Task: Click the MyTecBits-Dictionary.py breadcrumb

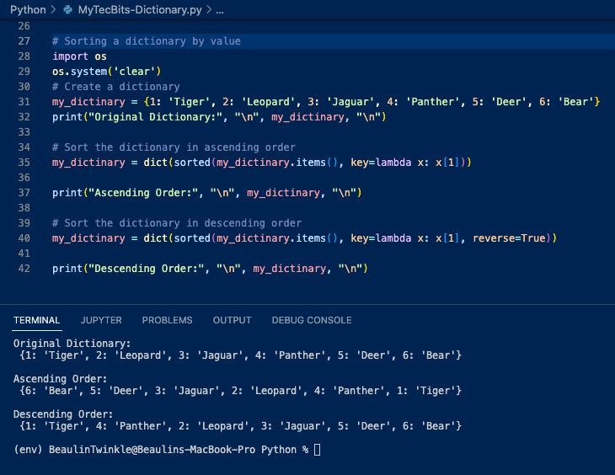Action: (x=140, y=10)
